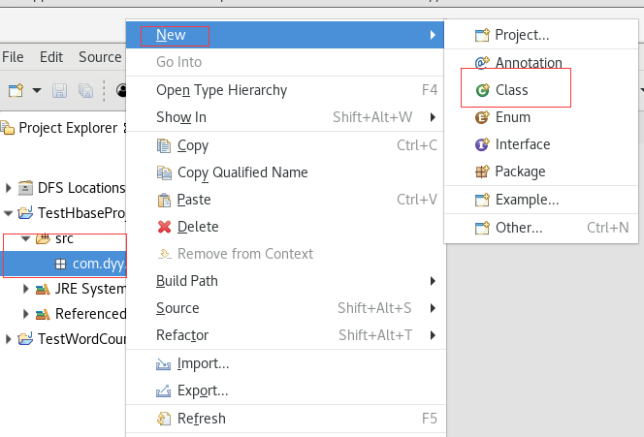This screenshot has width=644, height=437.
Task: Click Import... in the context menu
Action: tap(285, 363)
